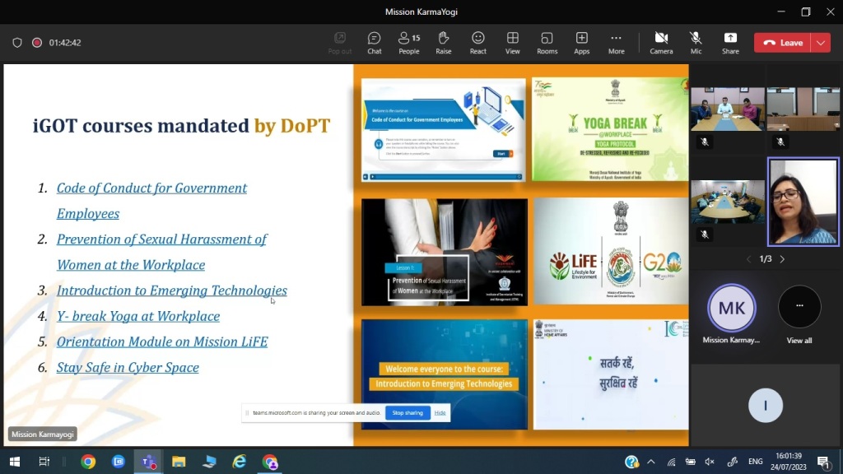Show hidden system tray icons
This screenshot has width=843, height=474.
pos(651,462)
